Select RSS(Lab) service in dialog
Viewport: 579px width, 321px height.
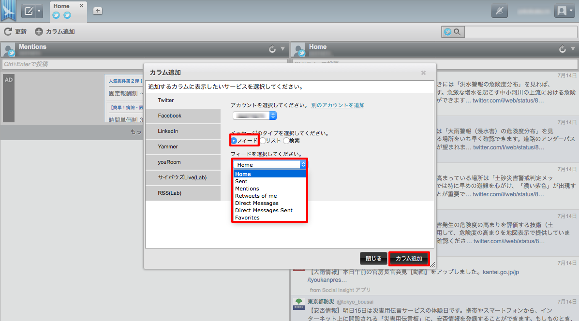[x=183, y=193]
